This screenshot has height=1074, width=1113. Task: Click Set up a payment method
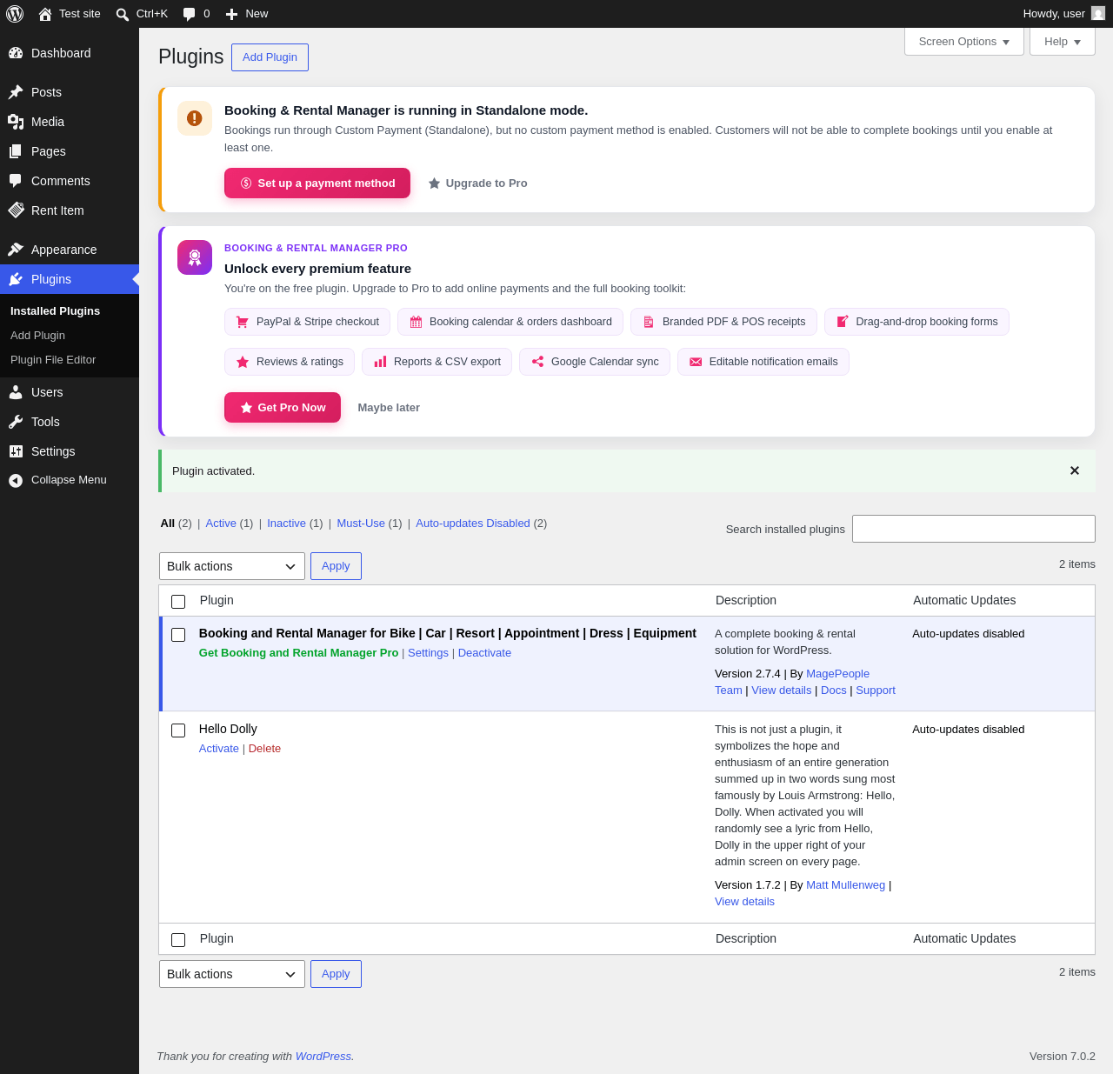317,183
